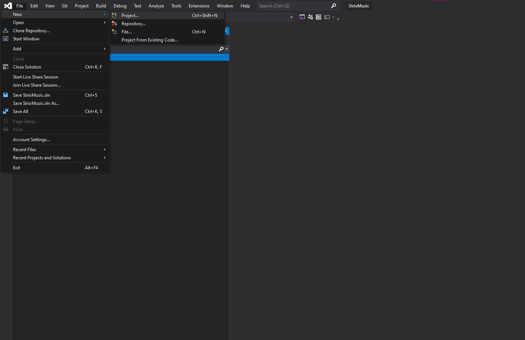Click the Search (Ctrl+Q) input field
525x340 pixels.
click(x=293, y=6)
